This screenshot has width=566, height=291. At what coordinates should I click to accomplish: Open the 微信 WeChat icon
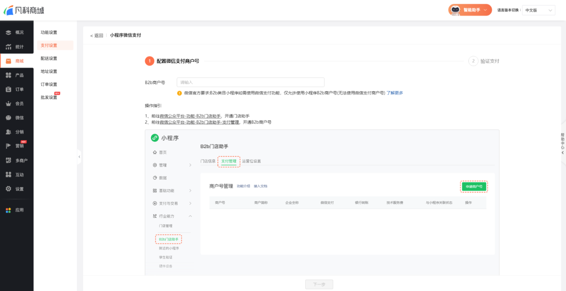(x=8, y=118)
